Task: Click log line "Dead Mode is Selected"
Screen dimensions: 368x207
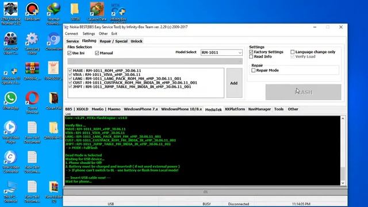Action: coord(83,155)
